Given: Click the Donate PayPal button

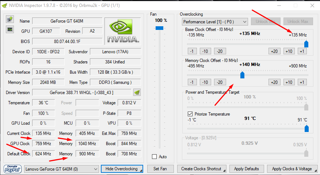Looking at the screenshot, I should point(13,169).
